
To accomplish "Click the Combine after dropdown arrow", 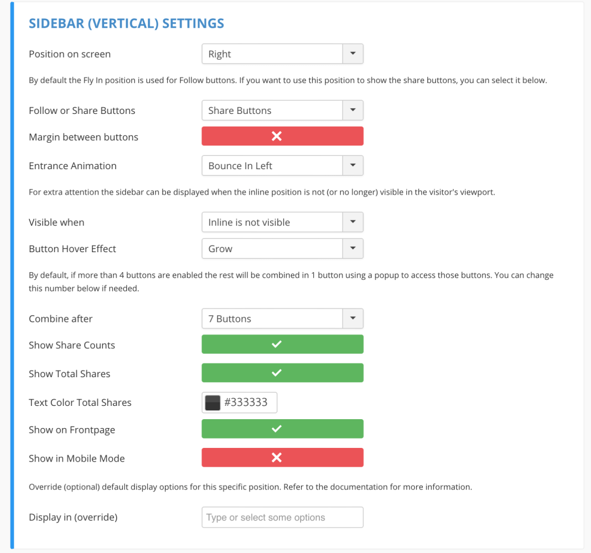I will [x=353, y=319].
